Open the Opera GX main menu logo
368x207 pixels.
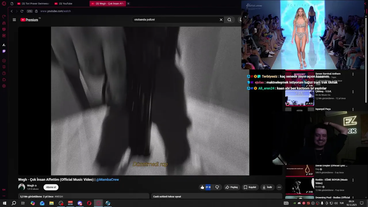(x=4, y=3)
